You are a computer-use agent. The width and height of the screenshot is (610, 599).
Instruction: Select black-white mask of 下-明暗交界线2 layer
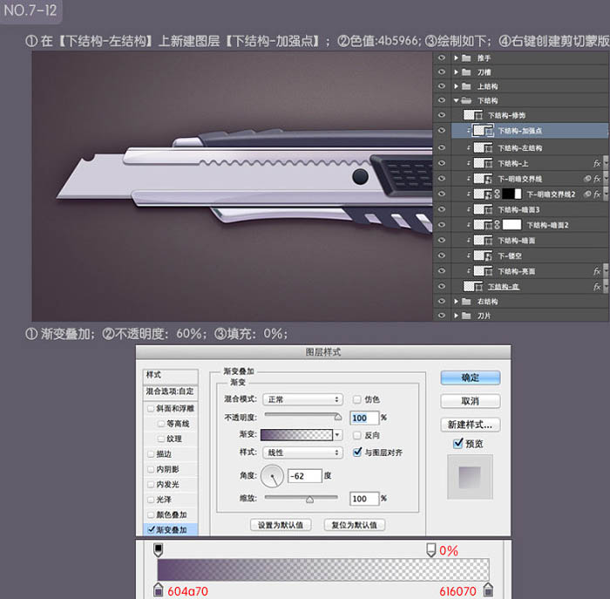(x=512, y=194)
